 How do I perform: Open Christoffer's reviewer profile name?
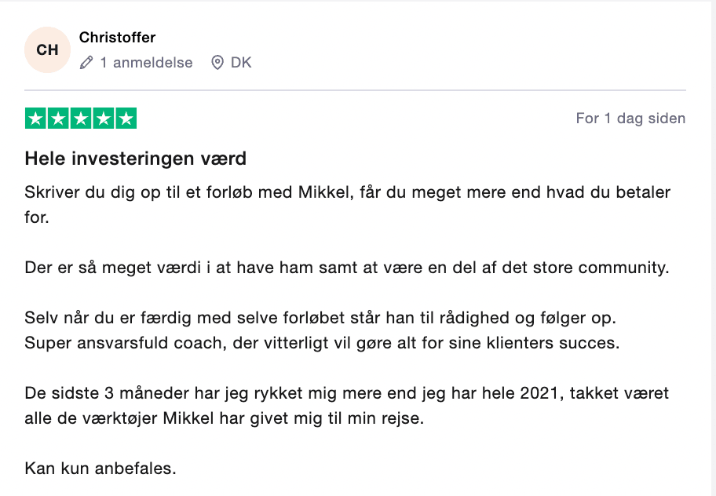pyautogui.click(x=117, y=38)
